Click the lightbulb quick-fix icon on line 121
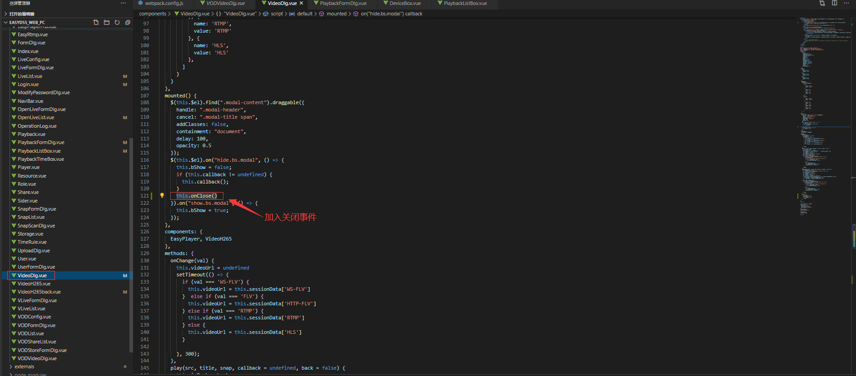856x376 pixels. coord(162,196)
